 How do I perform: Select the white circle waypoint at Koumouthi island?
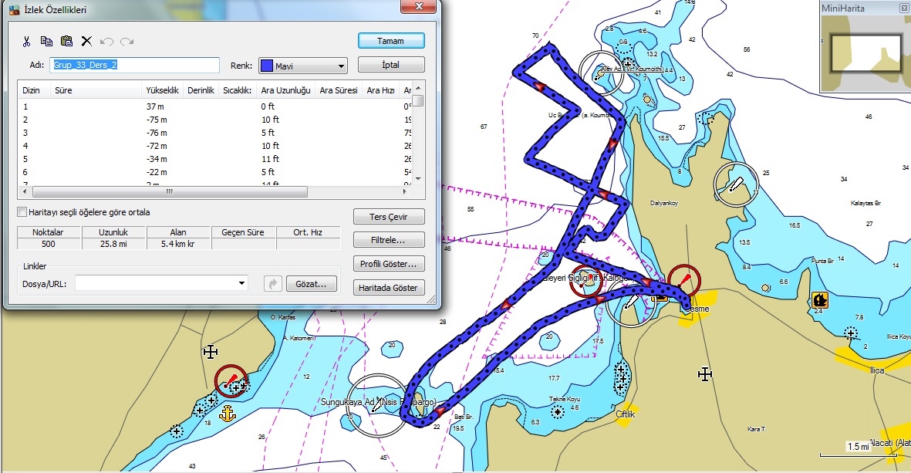[x=602, y=73]
